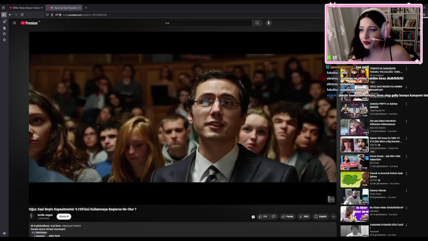Open Andonia PRIFTI vs Sabriye ŞENGÜL thumbnail
The image size is (428, 241).
click(354, 109)
